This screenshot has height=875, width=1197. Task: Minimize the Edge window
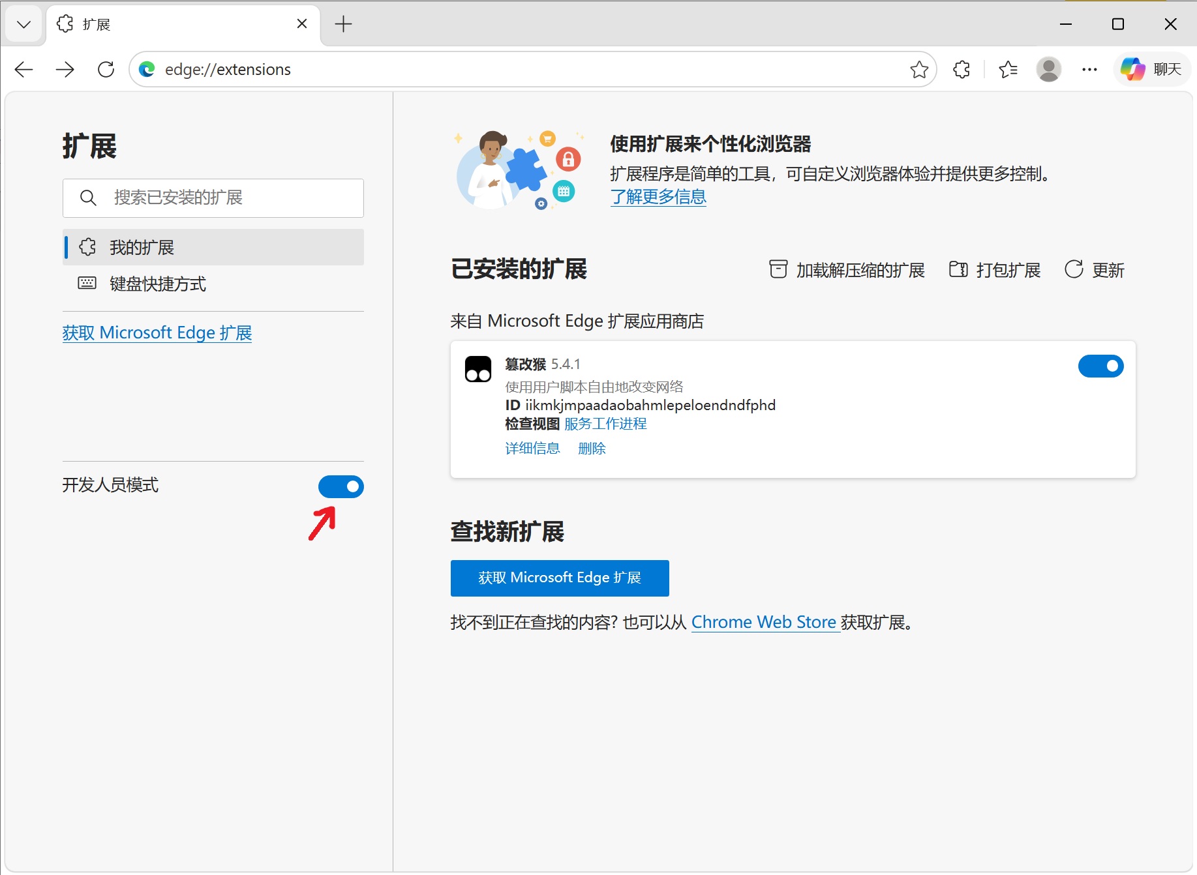pos(1066,24)
